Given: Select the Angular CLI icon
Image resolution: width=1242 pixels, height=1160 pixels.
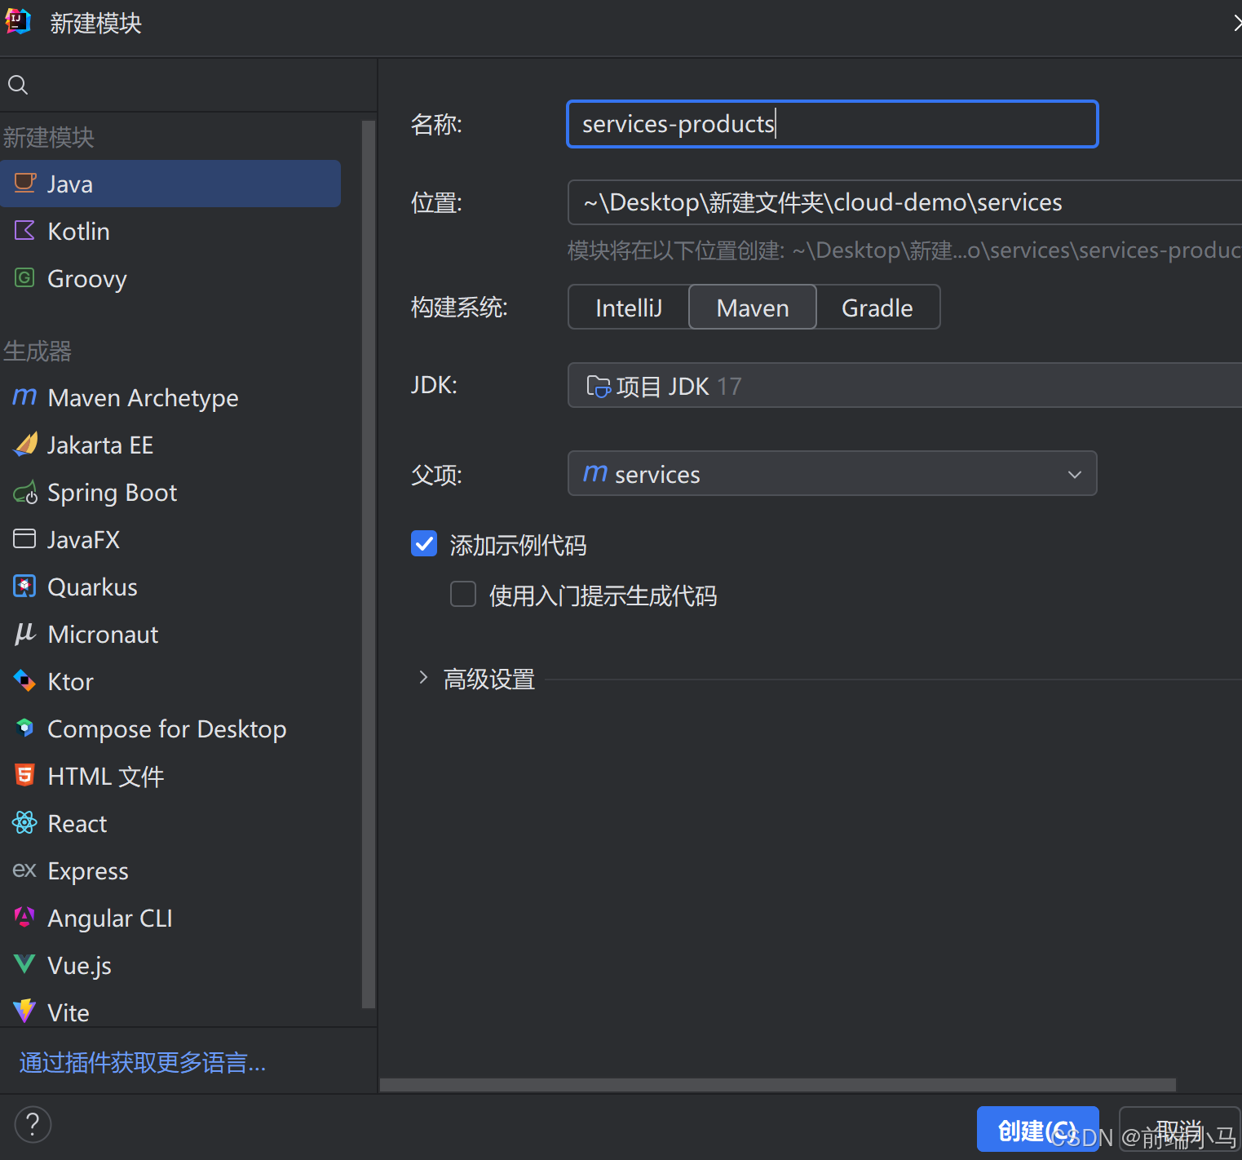Looking at the screenshot, I should click(25, 917).
